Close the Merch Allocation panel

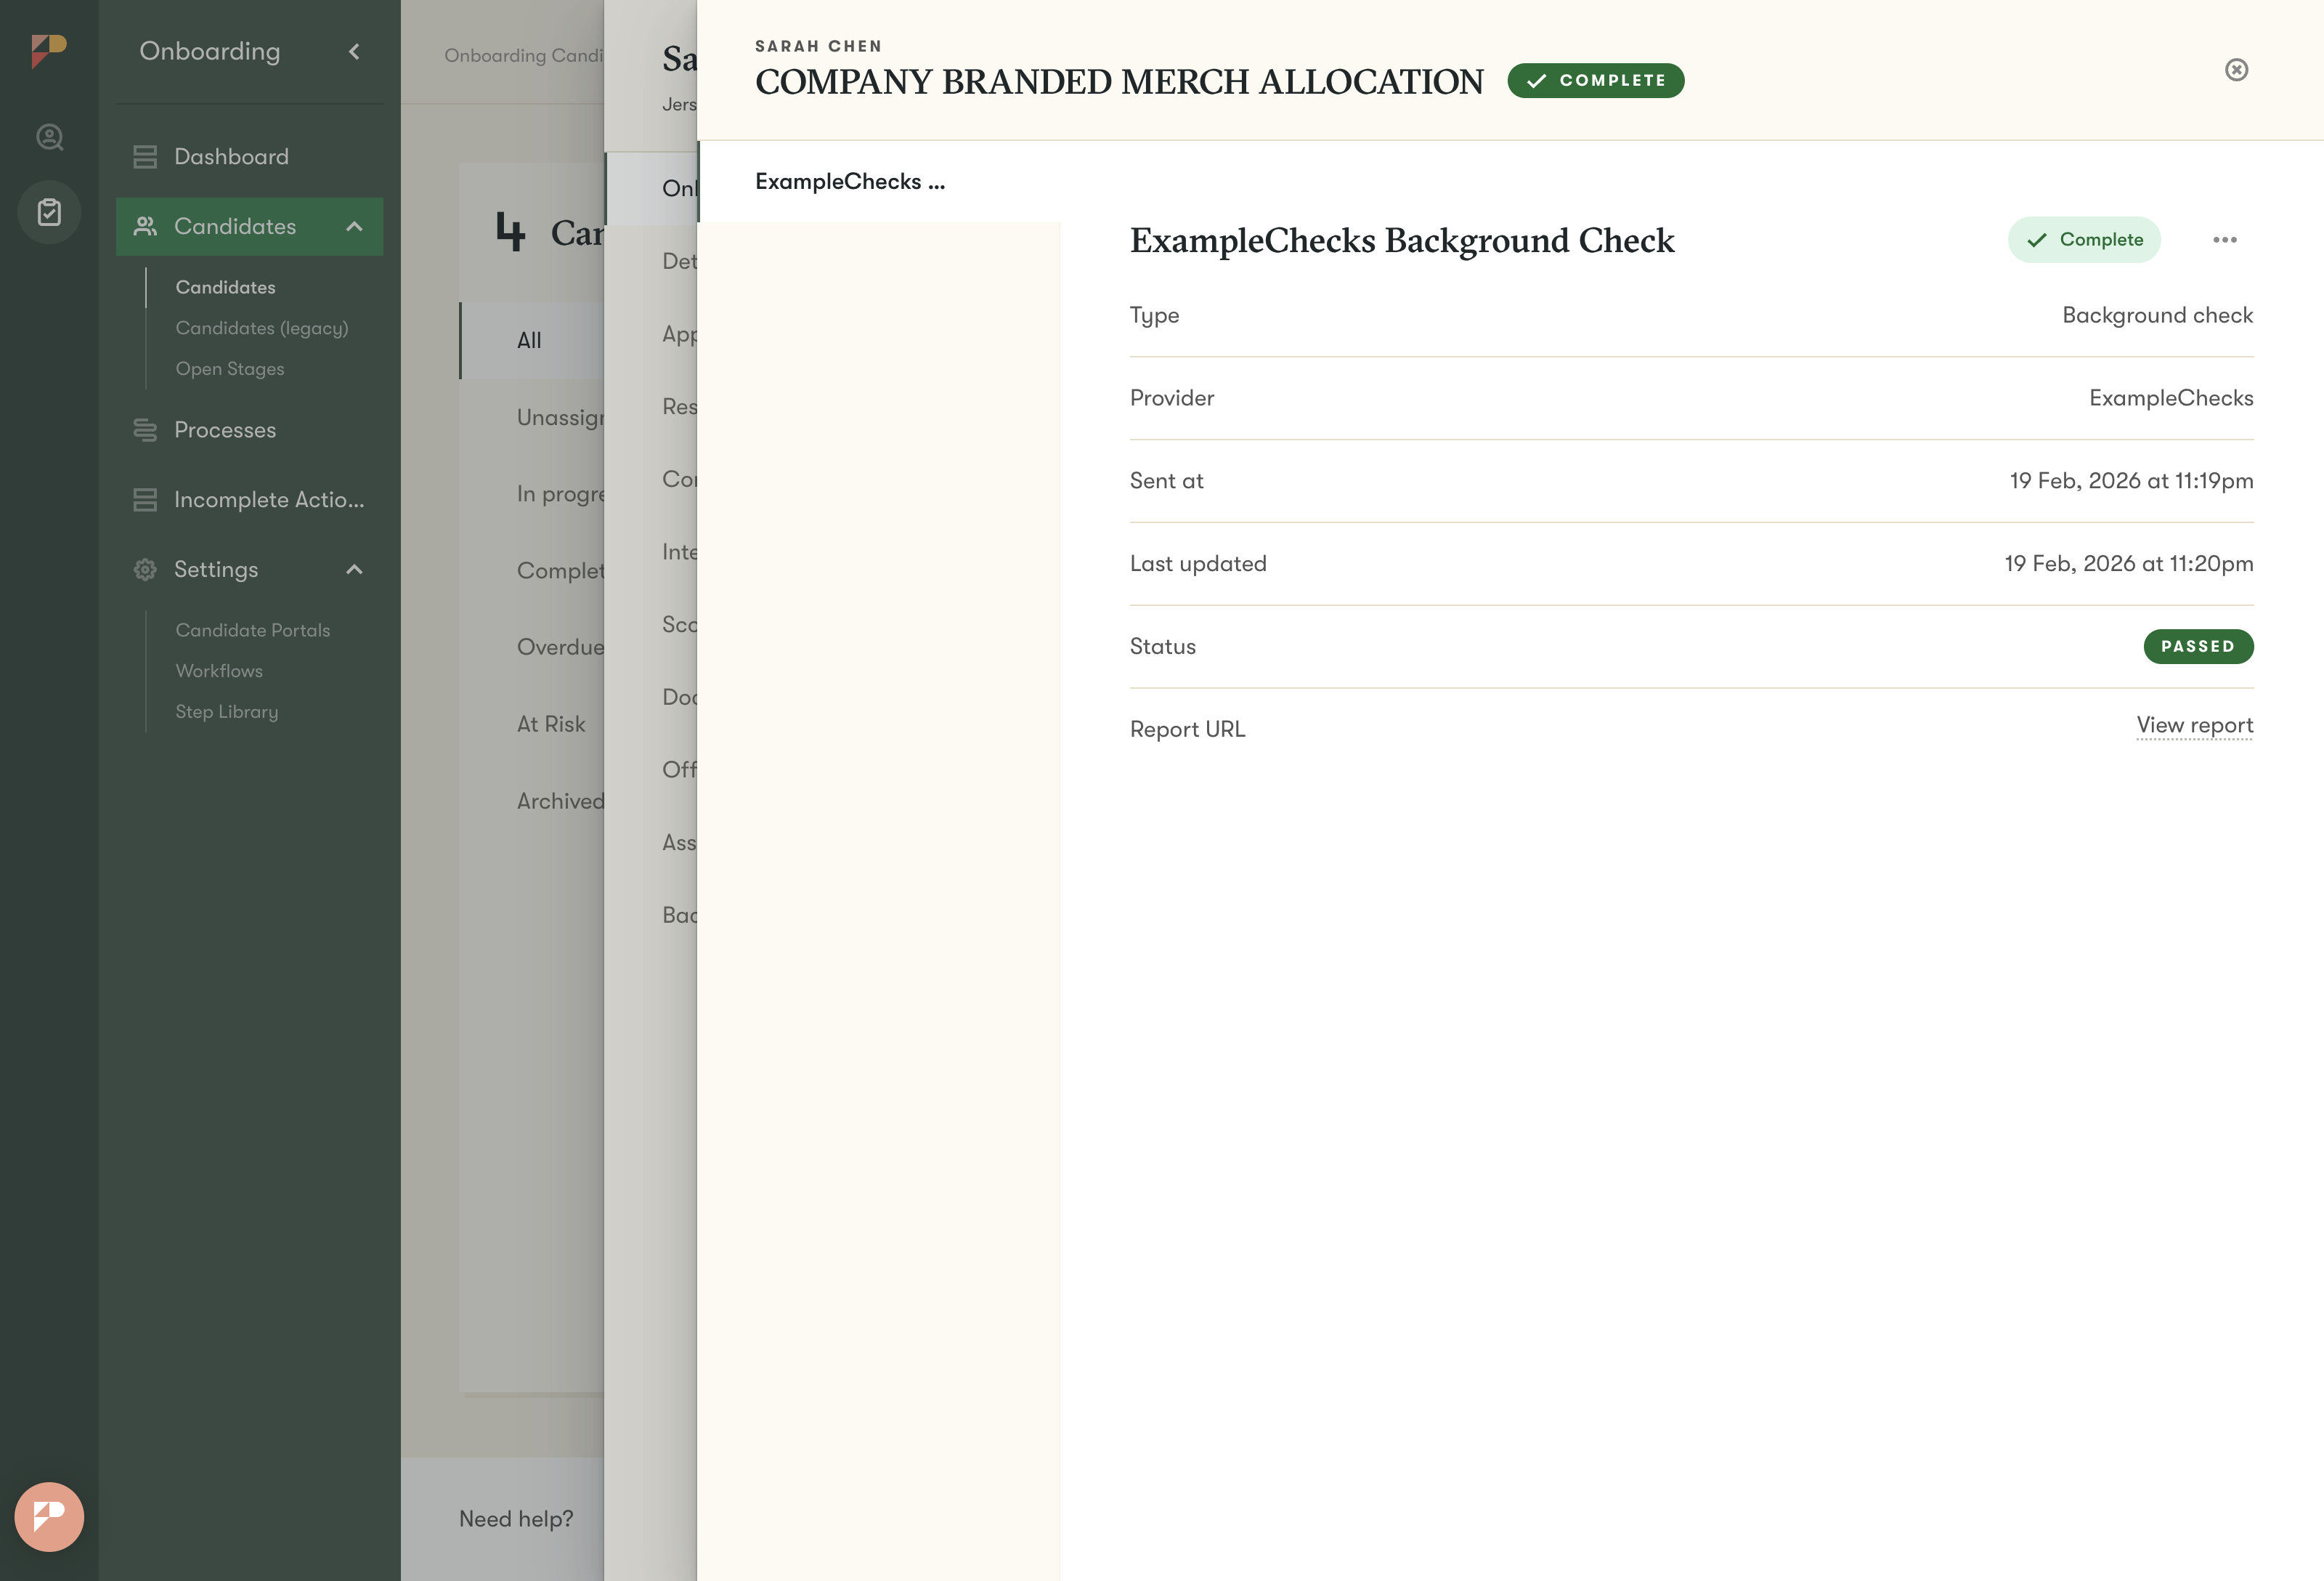(x=2236, y=70)
